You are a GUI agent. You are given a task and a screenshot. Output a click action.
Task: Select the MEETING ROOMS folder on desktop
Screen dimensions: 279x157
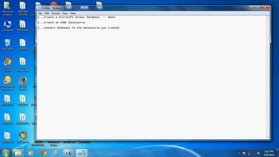click(23, 9)
